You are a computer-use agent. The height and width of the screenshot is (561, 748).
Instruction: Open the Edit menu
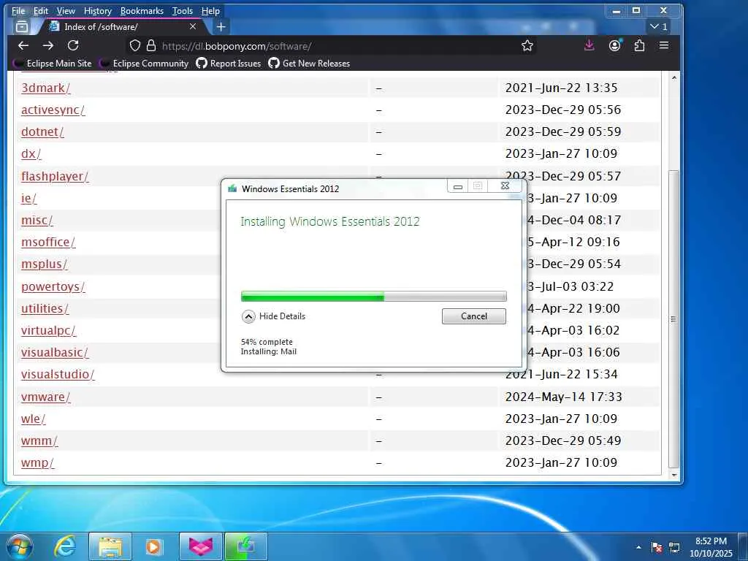pos(41,10)
